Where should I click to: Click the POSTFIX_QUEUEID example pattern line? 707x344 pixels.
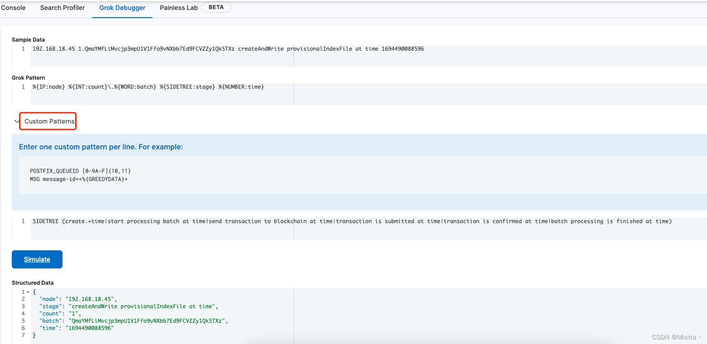coord(81,171)
